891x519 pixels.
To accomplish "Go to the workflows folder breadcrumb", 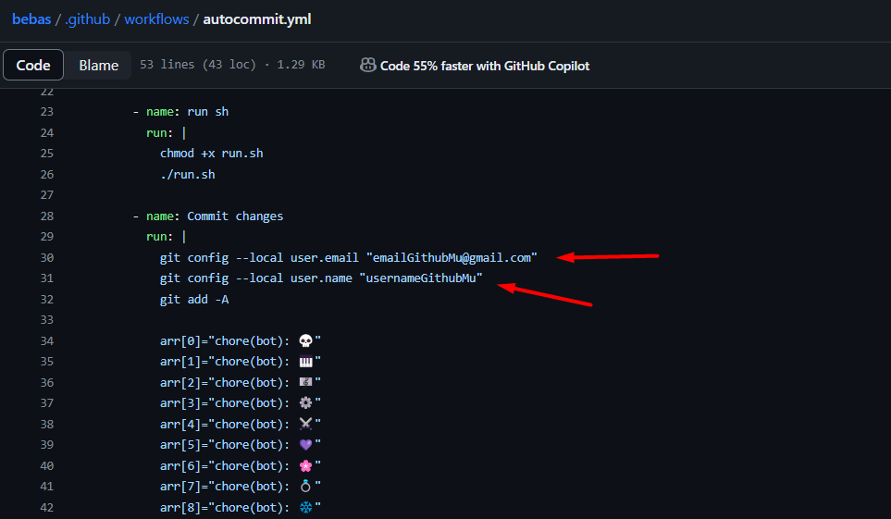I will click(x=156, y=19).
